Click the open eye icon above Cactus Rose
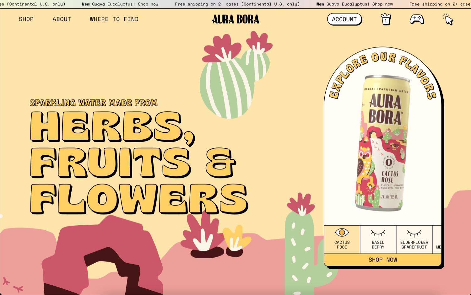Viewport: 471px width, 295px height. [342, 233]
